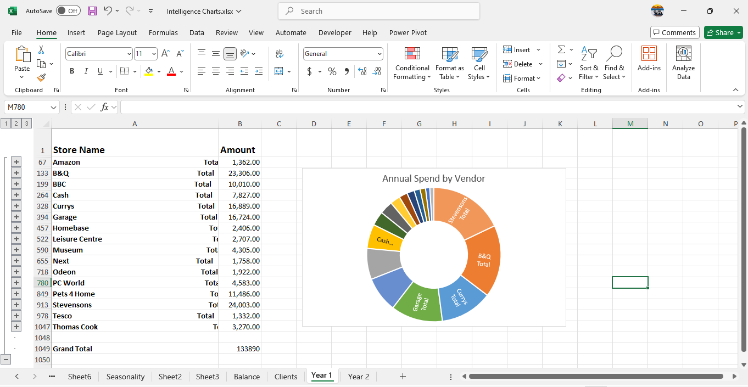Show outline level 2
The width and height of the screenshot is (748, 387).
tap(16, 124)
